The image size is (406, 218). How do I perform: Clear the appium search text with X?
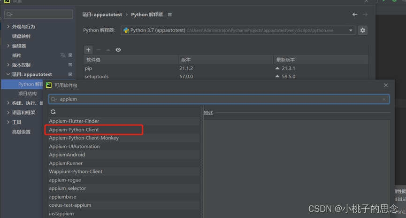pos(384,99)
